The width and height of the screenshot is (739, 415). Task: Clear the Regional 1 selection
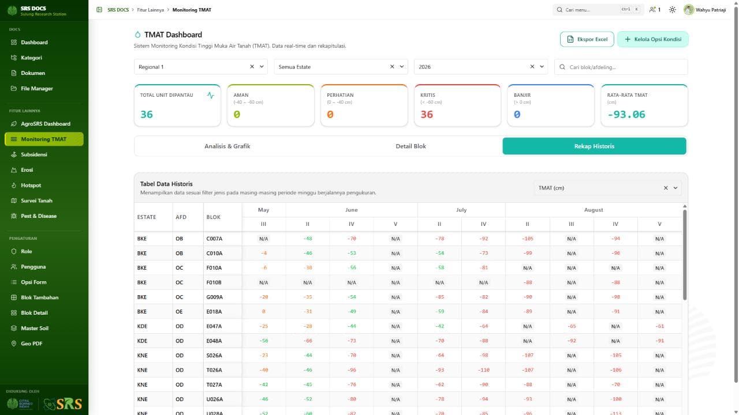point(252,67)
